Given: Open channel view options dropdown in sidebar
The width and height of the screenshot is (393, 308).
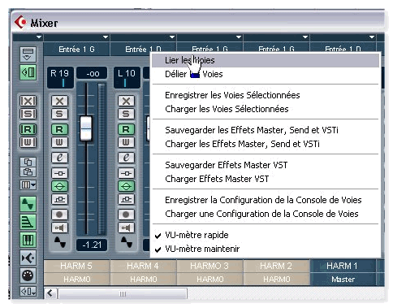Looking at the screenshot, I should coord(28,185).
